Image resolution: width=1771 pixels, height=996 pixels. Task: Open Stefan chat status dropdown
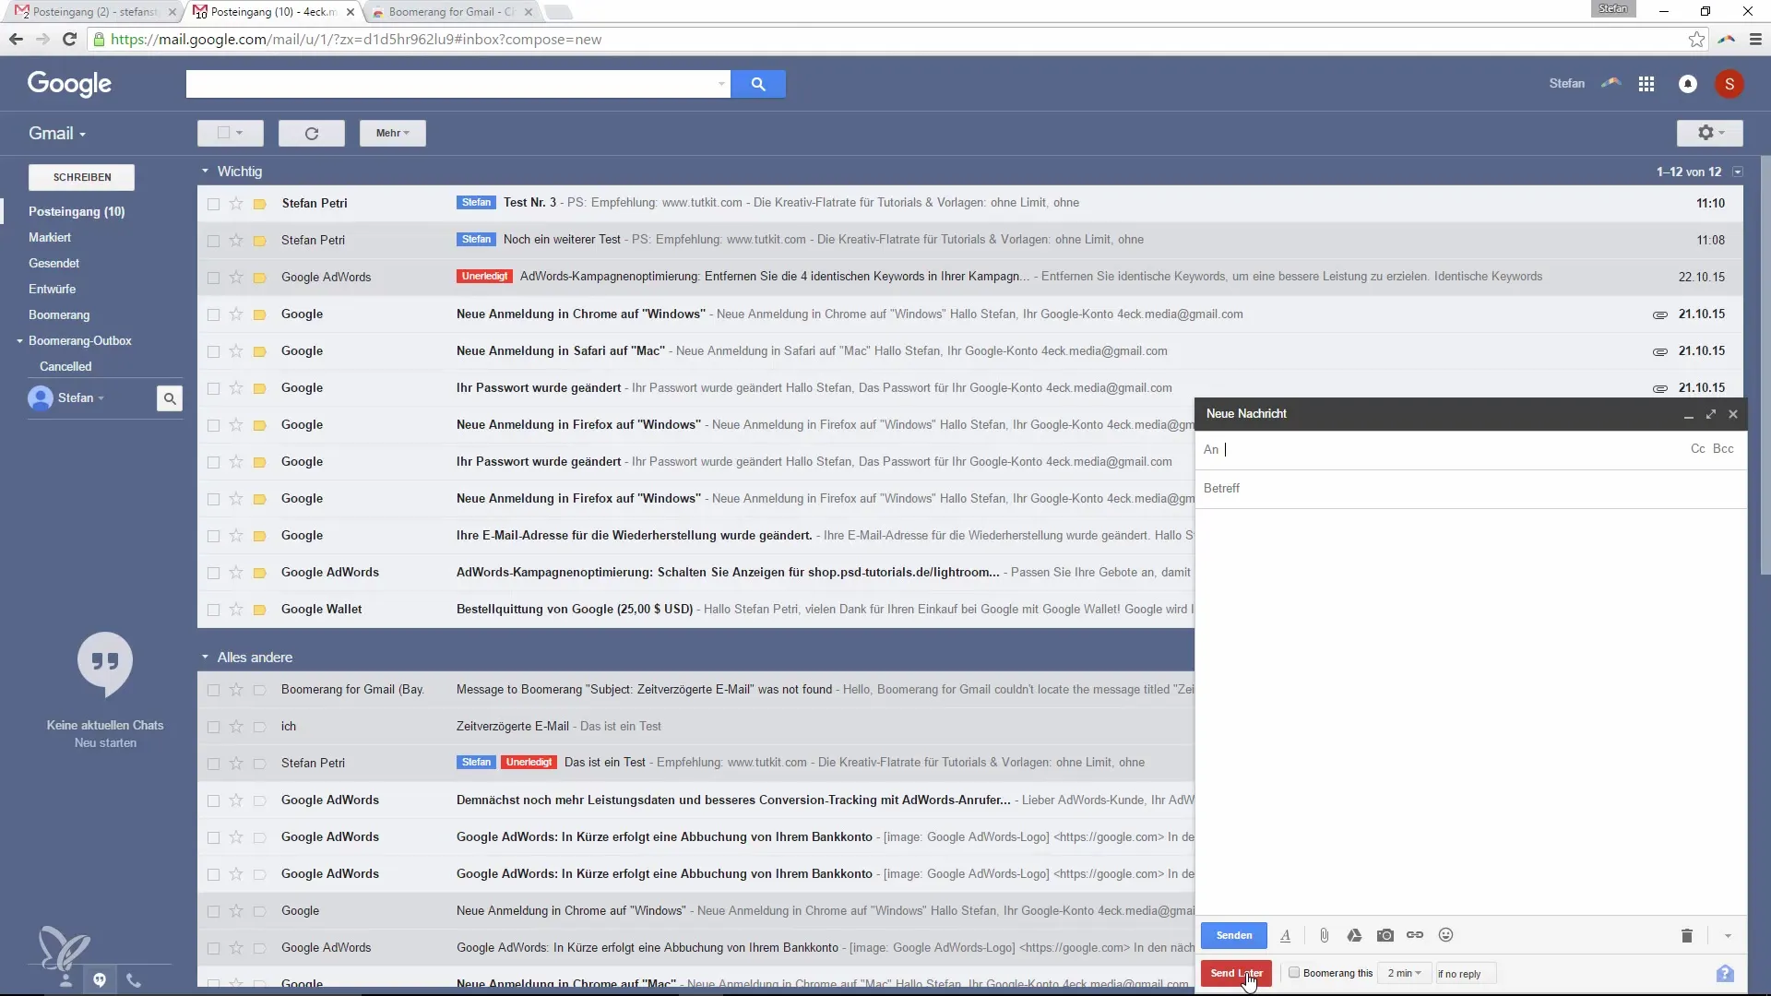pos(81,398)
